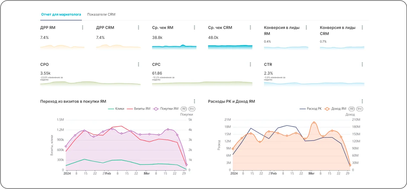Toggle the Клики series in the legend
The width and height of the screenshot is (407, 189).
point(116,109)
